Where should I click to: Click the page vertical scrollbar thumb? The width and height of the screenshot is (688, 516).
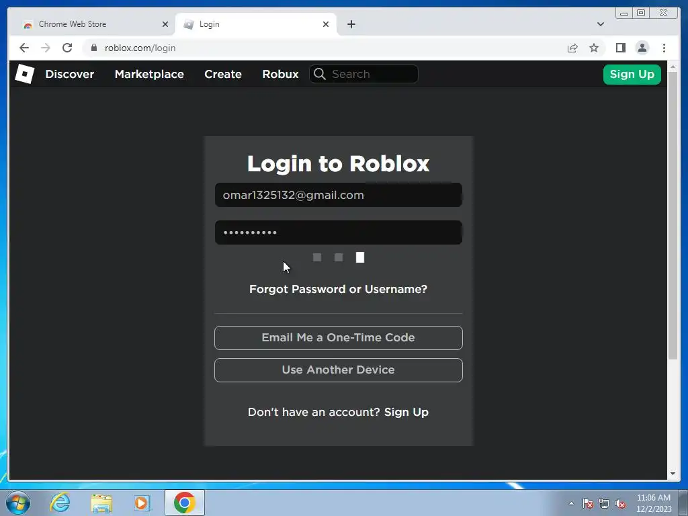(673, 216)
